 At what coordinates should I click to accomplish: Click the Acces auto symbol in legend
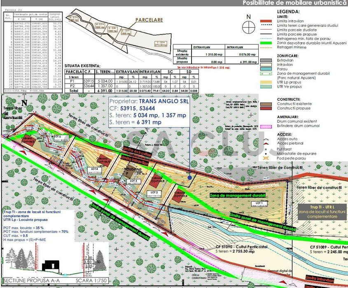point(266,139)
